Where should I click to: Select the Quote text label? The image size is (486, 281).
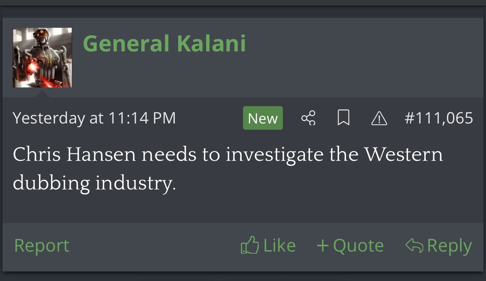tap(358, 245)
